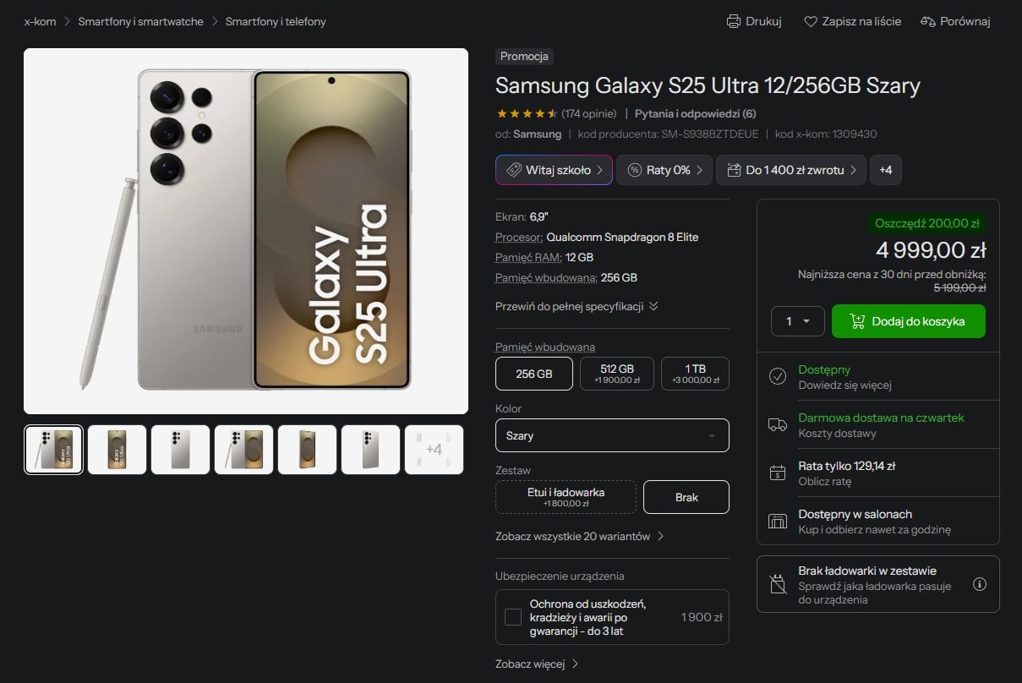Image resolution: width=1022 pixels, height=683 pixels.
Task: Click the 4 999,00 zł price
Action: click(x=931, y=250)
